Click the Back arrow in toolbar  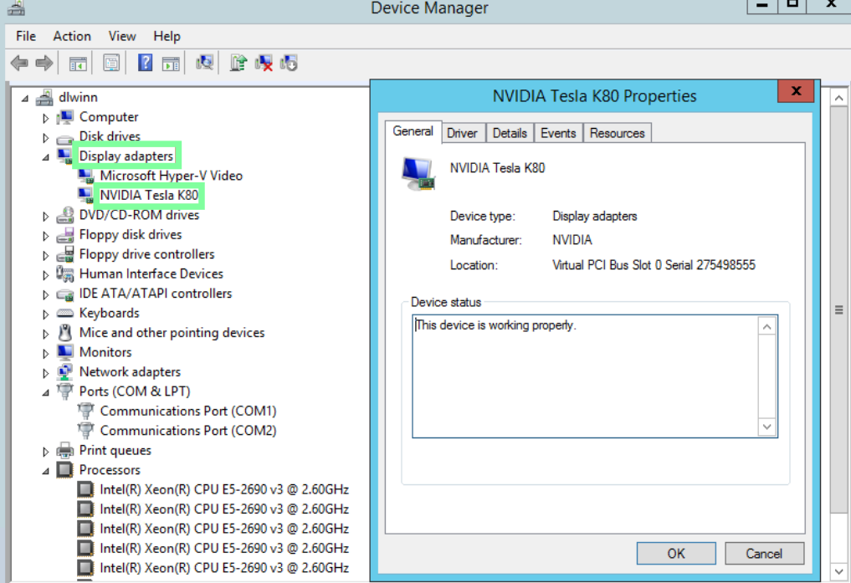pos(19,63)
